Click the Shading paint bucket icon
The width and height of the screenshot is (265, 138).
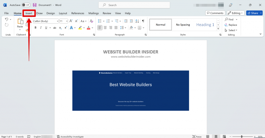(x=131, y=28)
